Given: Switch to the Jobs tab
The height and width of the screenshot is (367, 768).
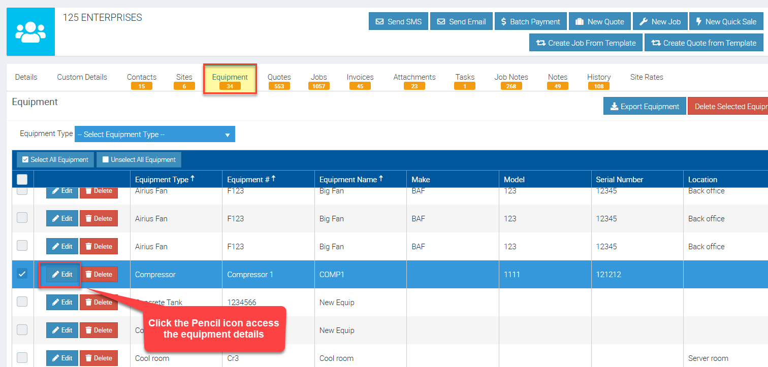Looking at the screenshot, I should [318, 80].
